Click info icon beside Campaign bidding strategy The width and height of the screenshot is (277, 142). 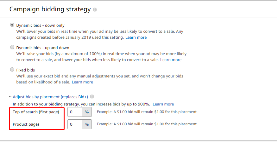(95, 10)
